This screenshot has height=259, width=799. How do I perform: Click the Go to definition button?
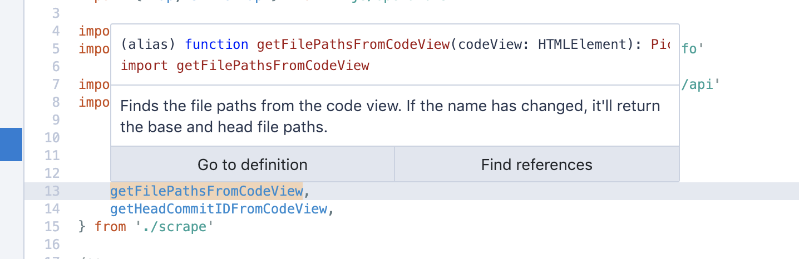coord(253,165)
